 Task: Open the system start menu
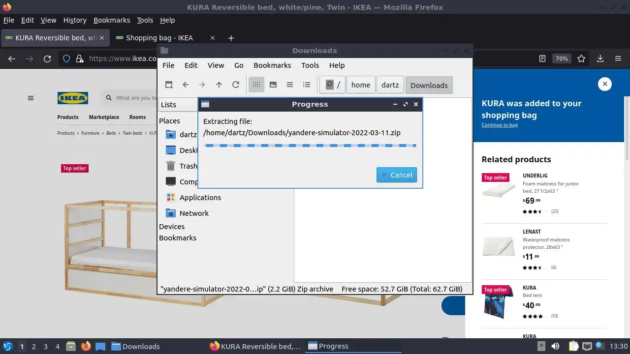tap(8, 346)
